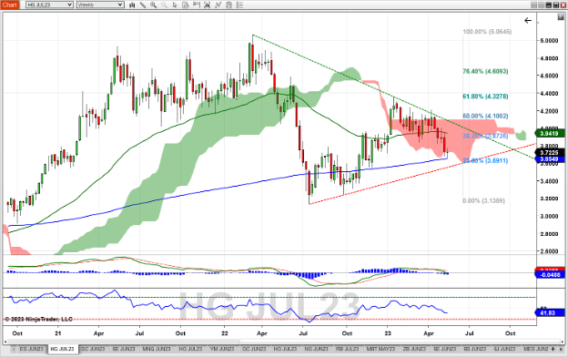
Task: Click the horizontal scrollbar right arrow
Action: click(x=563, y=342)
